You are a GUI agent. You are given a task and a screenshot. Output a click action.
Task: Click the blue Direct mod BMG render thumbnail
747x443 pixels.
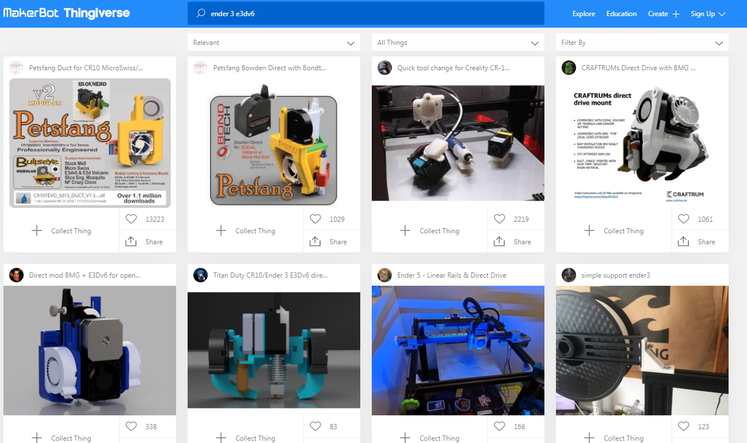tap(90, 350)
